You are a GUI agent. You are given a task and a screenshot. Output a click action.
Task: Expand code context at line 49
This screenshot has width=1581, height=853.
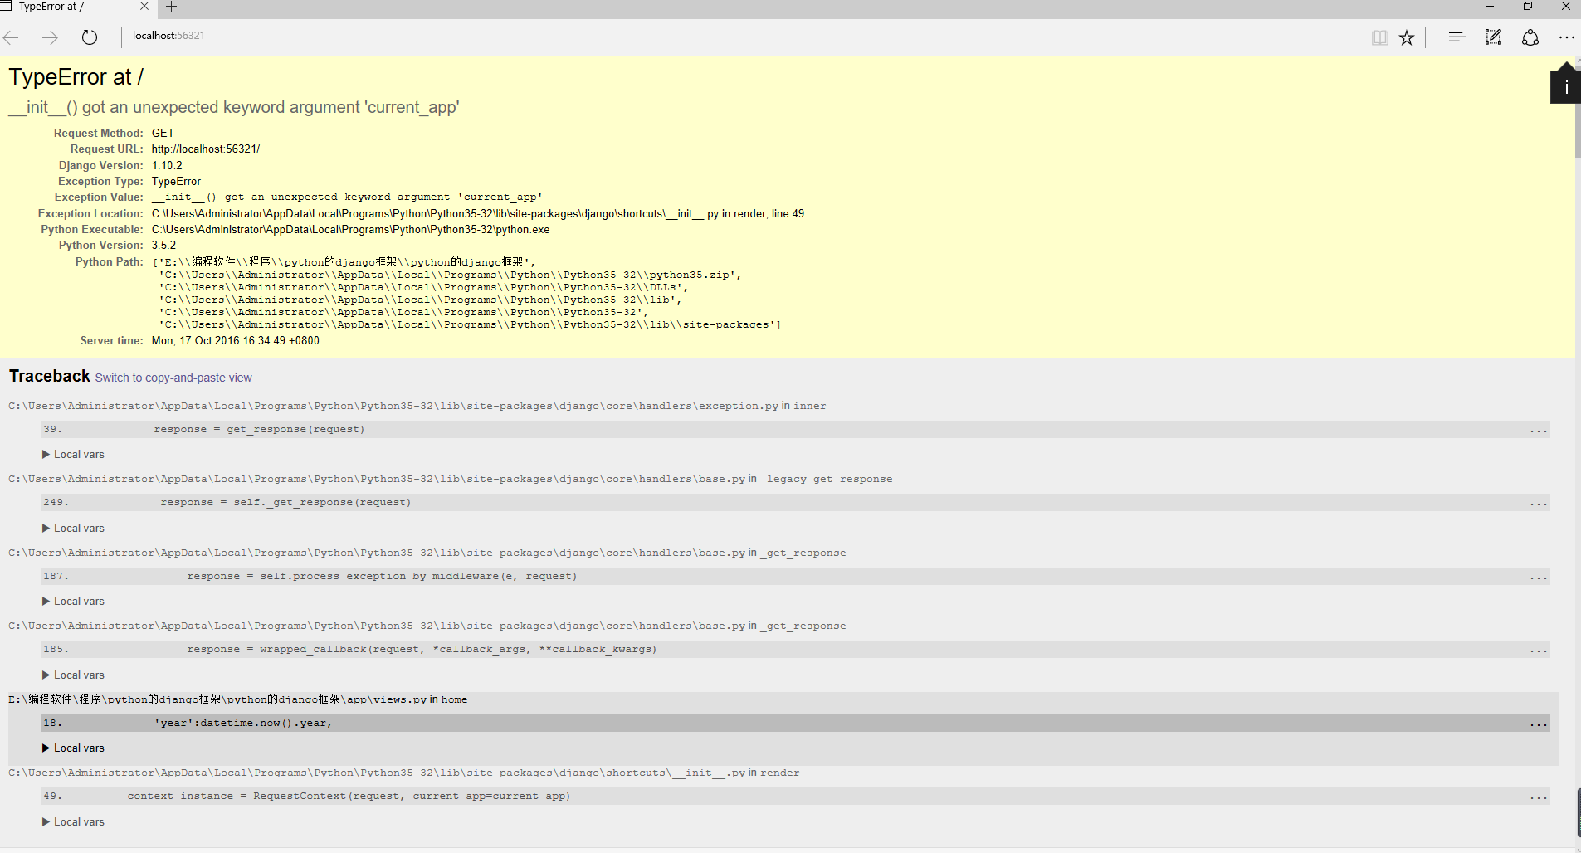click(1539, 797)
